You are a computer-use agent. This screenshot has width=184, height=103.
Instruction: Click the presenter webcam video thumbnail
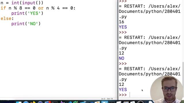[x=167, y=89]
